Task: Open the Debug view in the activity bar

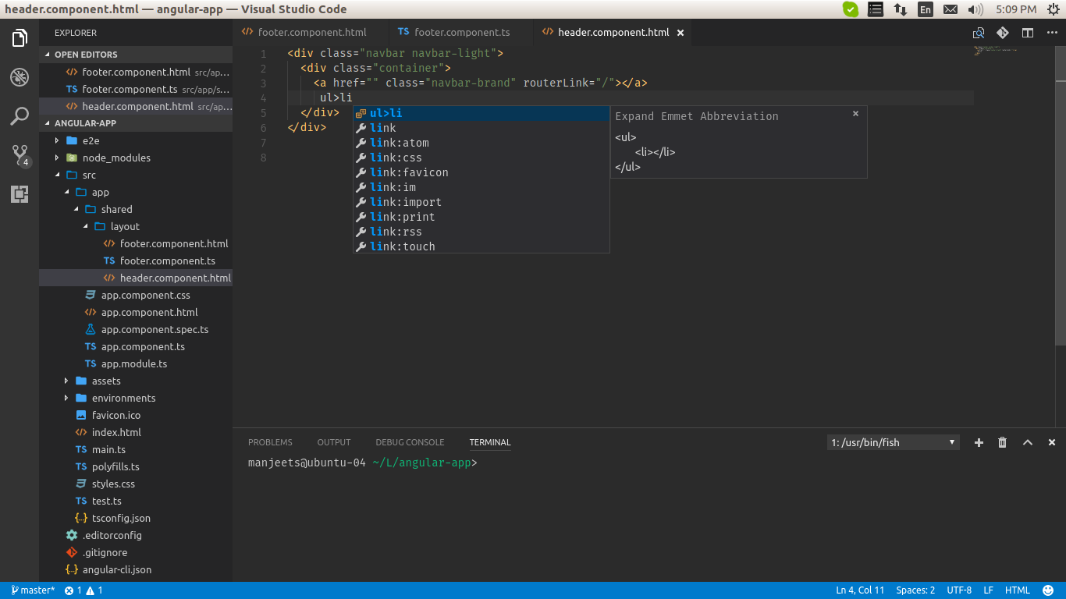Action: point(19,76)
